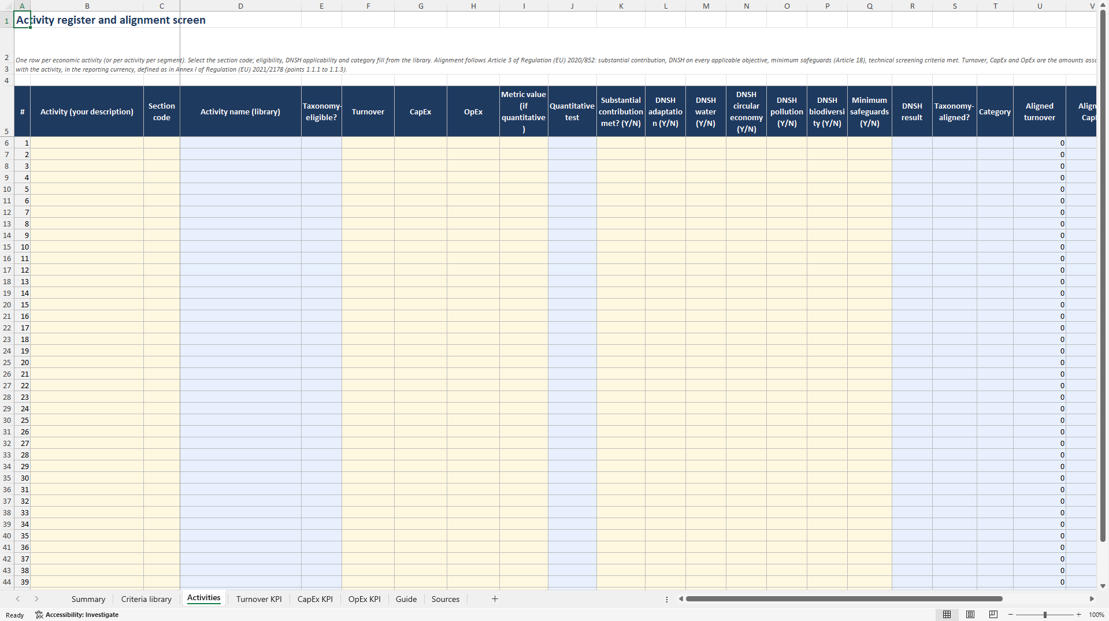Click the 'CapEx' header cell

click(421, 111)
